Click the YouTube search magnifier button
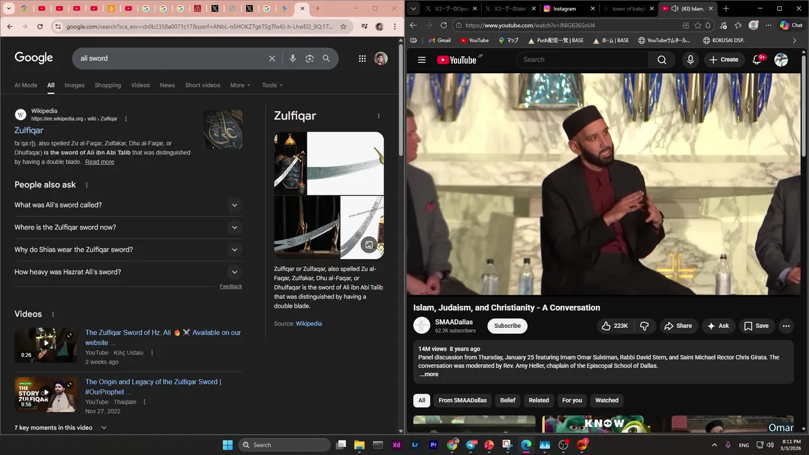This screenshot has height=455, width=809. tap(662, 59)
